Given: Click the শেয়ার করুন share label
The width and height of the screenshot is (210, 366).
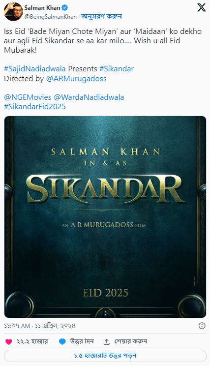Looking at the screenshot, I should point(130,341).
